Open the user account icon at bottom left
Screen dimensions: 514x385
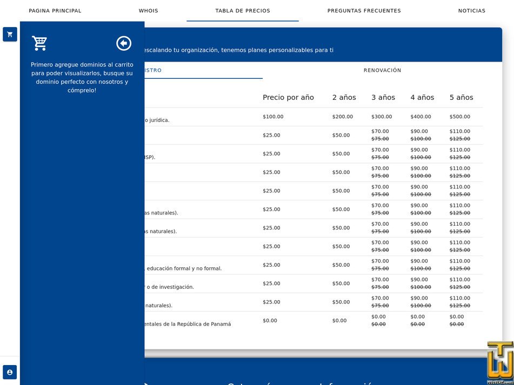(x=10, y=372)
